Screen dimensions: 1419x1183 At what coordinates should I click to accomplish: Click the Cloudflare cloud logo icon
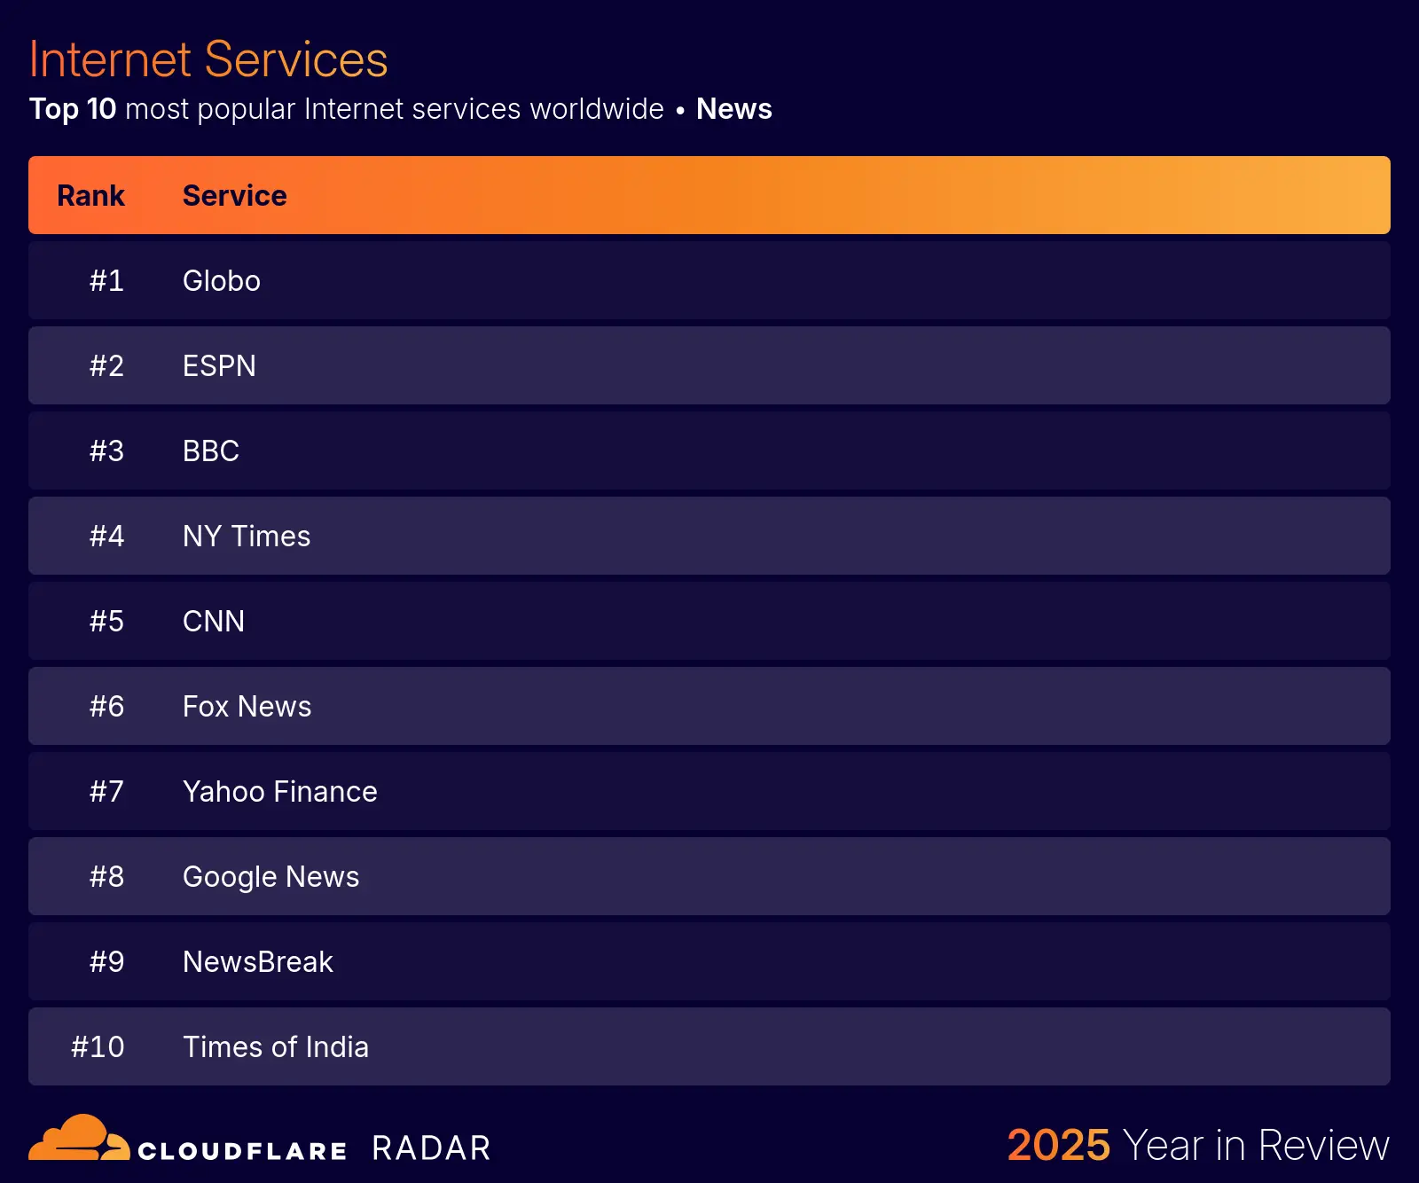(x=78, y=1139)
